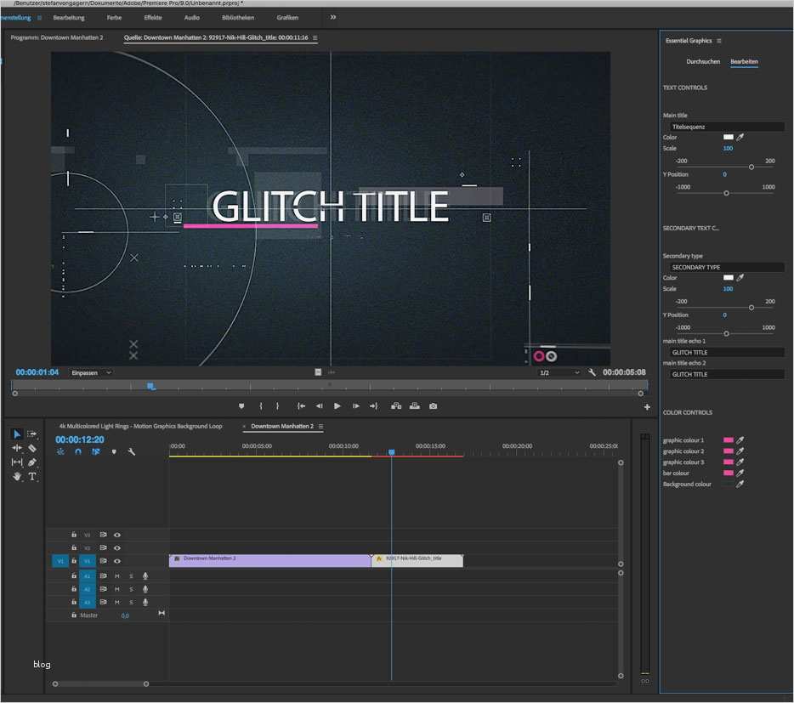The height and width of the screenshot is (703, 794).
Task: Open current workspace menu icon
Action: click(39, 18)
